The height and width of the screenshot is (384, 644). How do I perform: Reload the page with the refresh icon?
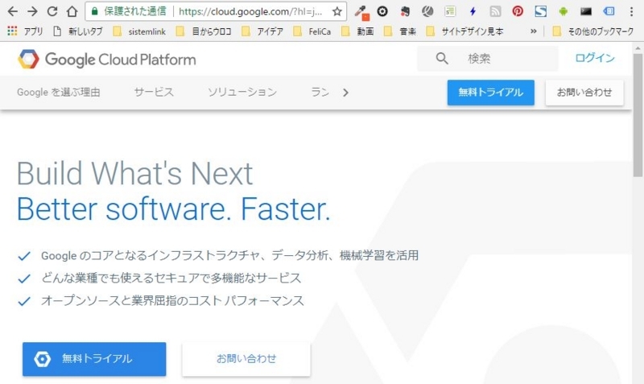(x=52, y=11)
